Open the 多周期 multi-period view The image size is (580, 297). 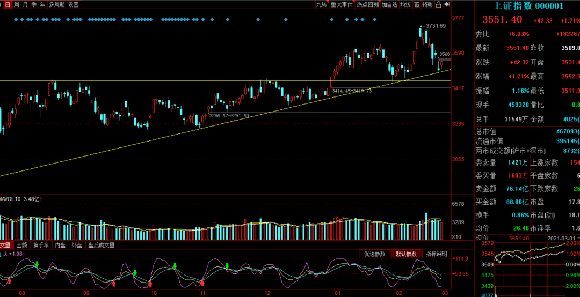pyautogui.click(x=56, y=4)
